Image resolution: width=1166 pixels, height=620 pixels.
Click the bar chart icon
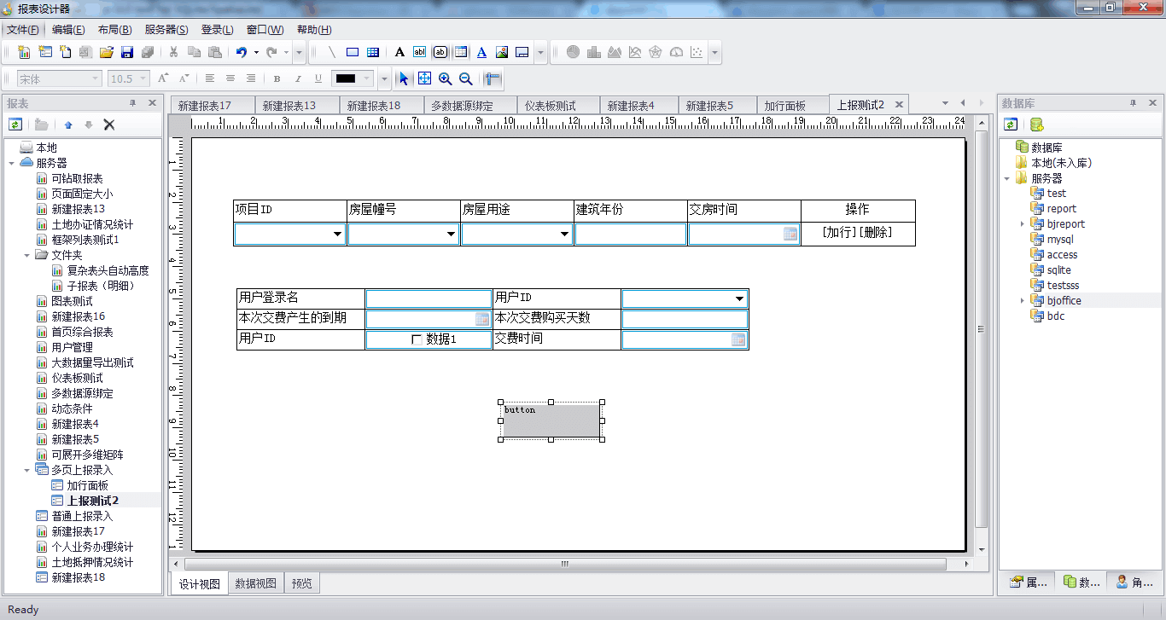coord(593,52)
